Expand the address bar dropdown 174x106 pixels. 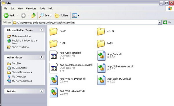(x=160, y=22)
